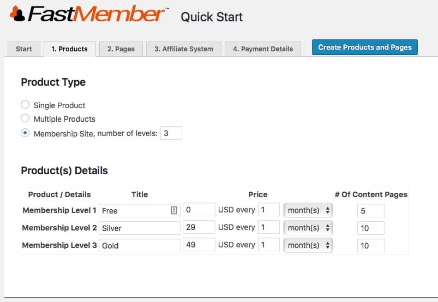Click the content pages field showing 5
This screenshot has height=302, width=438.
click(371, 211)
